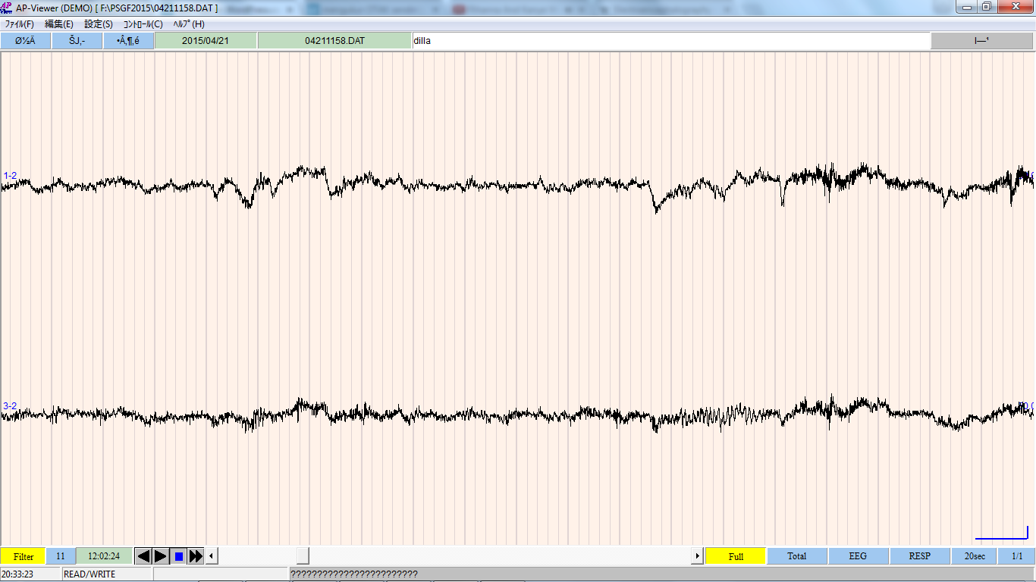Click the RESP button

(919, 556)
